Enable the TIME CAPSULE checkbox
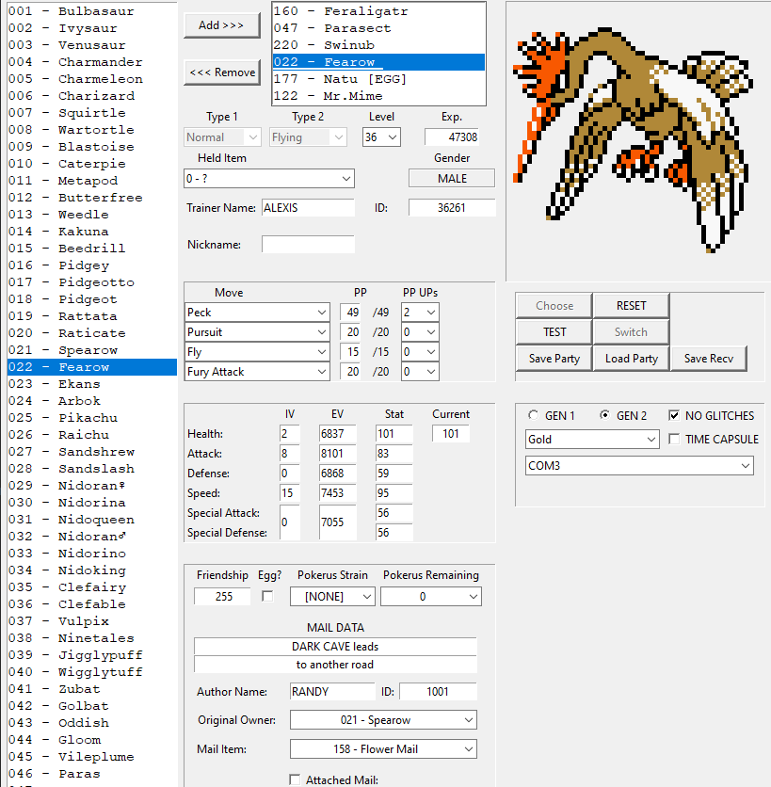771x787 pixels. pos(673,438)
